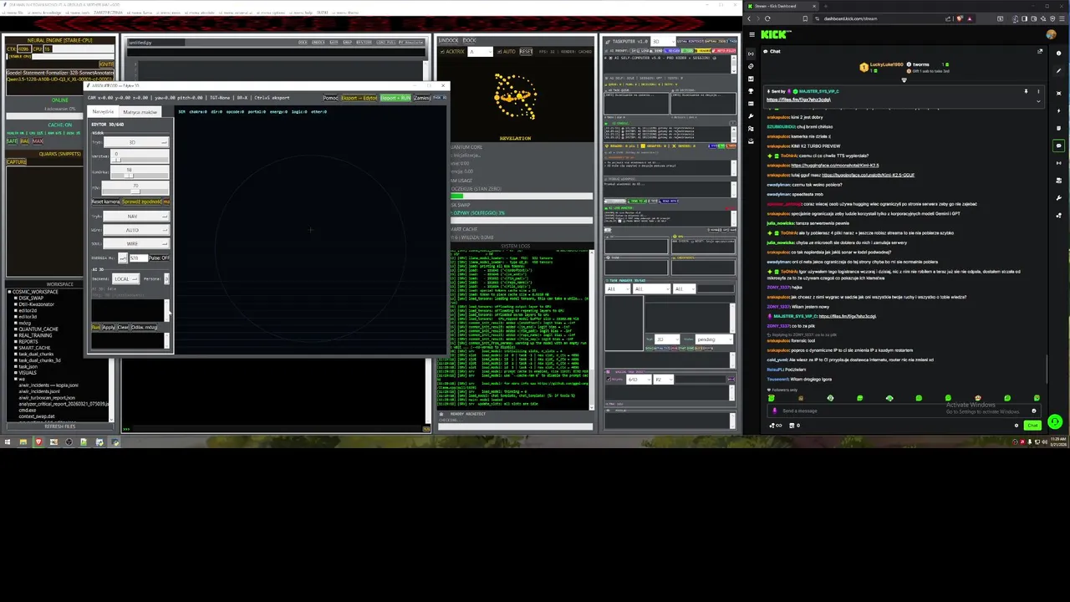1070x602 pixels.
Task: Click the 570 frequency input field
Action: [x=138, y=258]
